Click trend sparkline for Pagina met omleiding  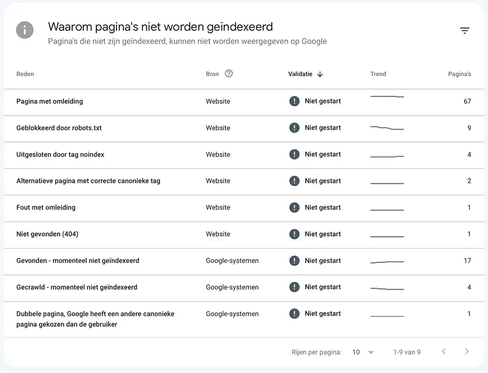point(387,97)
